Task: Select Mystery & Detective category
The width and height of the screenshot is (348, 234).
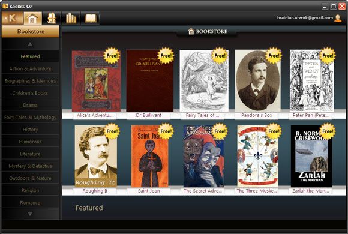Action: click(x=30, y=166)
